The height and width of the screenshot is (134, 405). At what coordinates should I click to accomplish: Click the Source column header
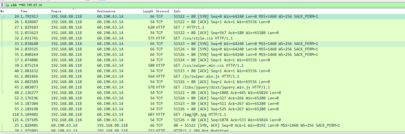(x=73, y=11)
